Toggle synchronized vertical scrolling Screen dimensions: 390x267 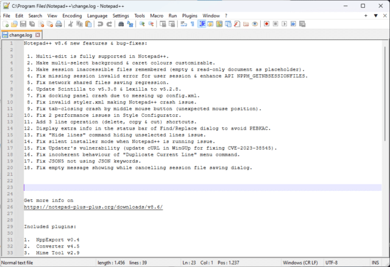[163, 24]
